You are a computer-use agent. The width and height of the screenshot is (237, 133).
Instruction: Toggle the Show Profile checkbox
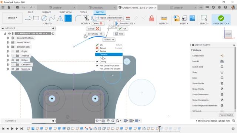click(222, 83)
